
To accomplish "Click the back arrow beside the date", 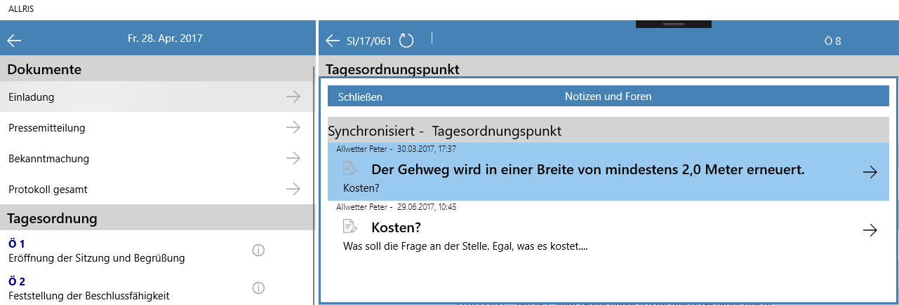I will (14, 41).
